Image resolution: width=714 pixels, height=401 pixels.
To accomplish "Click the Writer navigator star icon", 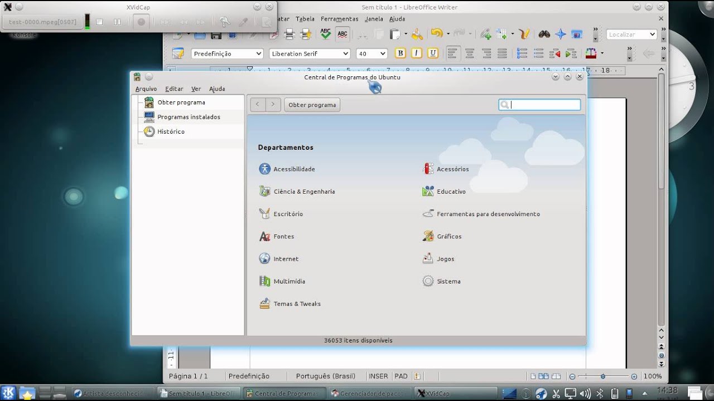I will (x=561, y=34).
